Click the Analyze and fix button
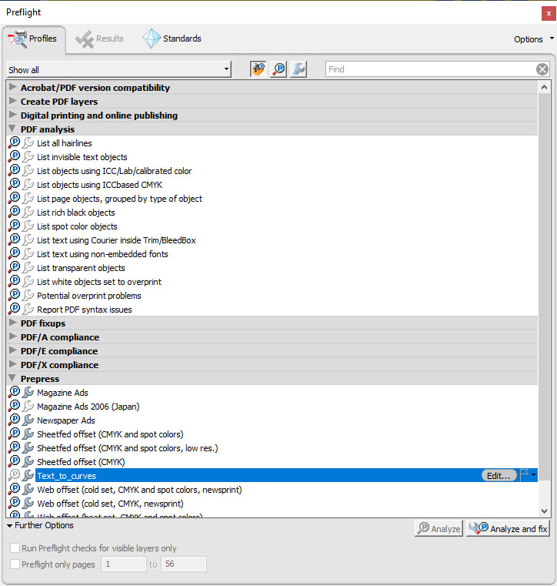This screenshot has height=586, width=557. pyautogui.click(x=508, y=528)
